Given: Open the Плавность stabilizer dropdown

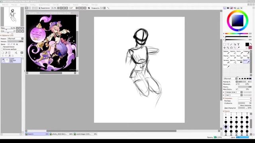Looking at the screenshot, I should click(104, 8).
